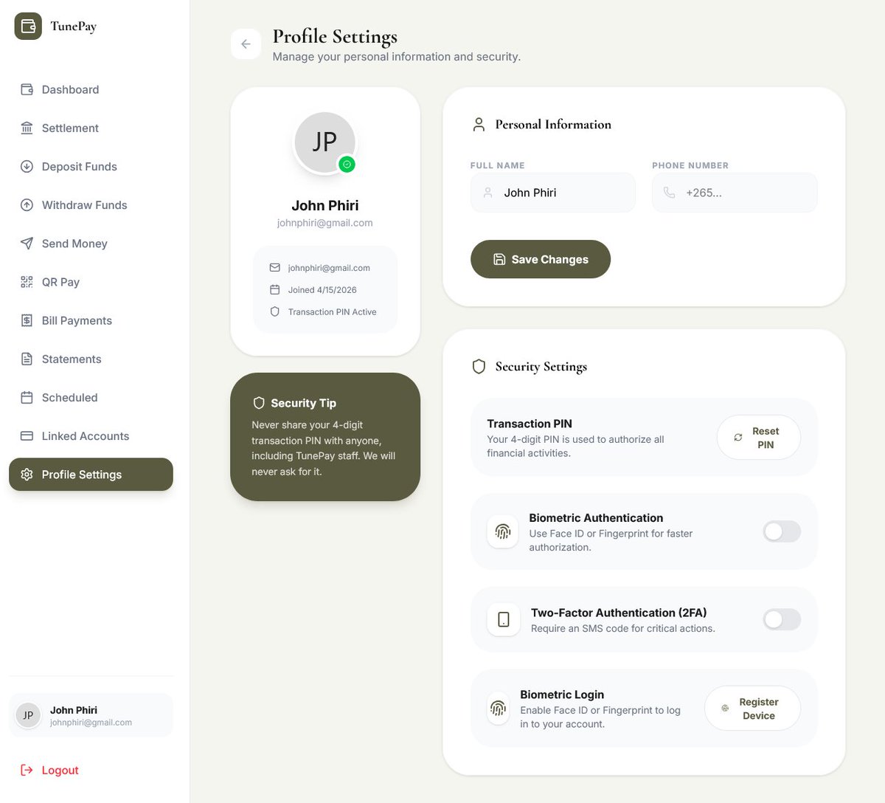Click the Profile Settings page heading

[335, 36]
